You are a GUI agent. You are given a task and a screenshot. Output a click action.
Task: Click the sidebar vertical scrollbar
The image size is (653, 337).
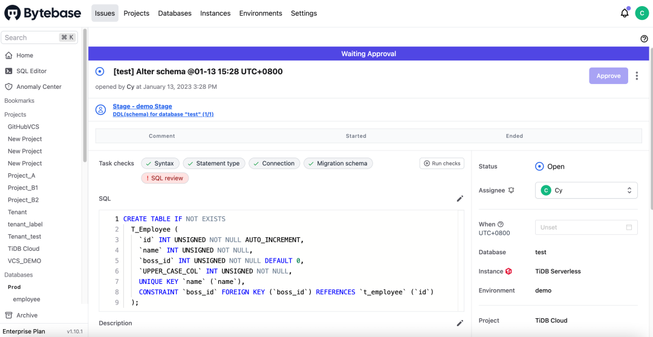click(x=85, y=95)
